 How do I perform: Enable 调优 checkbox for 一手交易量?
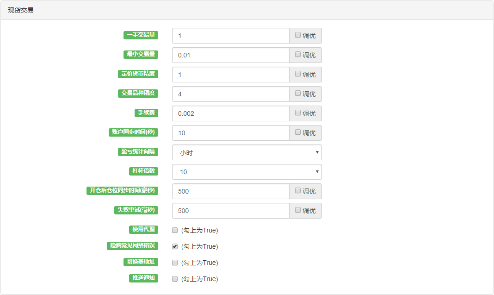pos(298,35)
